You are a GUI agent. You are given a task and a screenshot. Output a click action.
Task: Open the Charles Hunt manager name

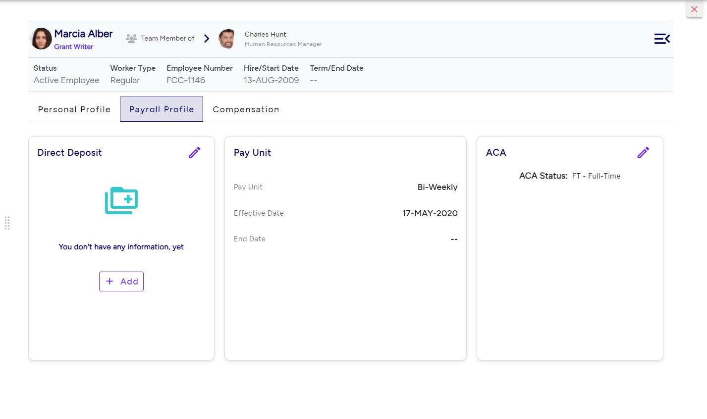[x=266, y=34]
